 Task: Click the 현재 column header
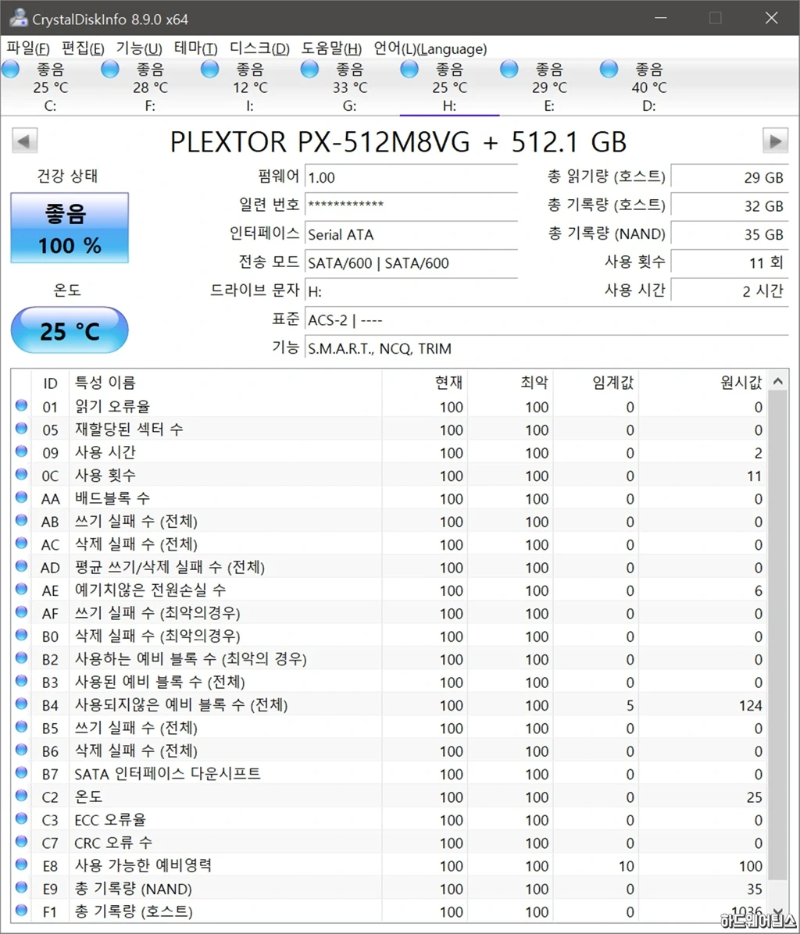point(424,383)
